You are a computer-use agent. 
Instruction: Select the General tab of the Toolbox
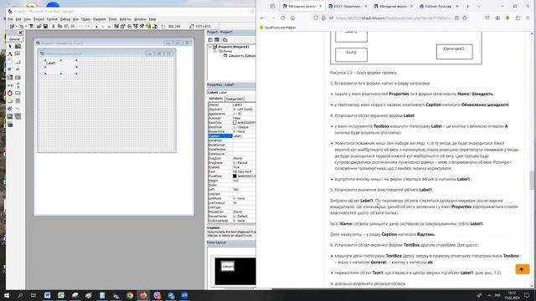coord(14,39)
